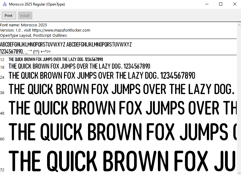The width and height of the screenshot is (241, 175).
Task: Click the 'Font name: Morocco 2025' line
Action: pos(24,25)
